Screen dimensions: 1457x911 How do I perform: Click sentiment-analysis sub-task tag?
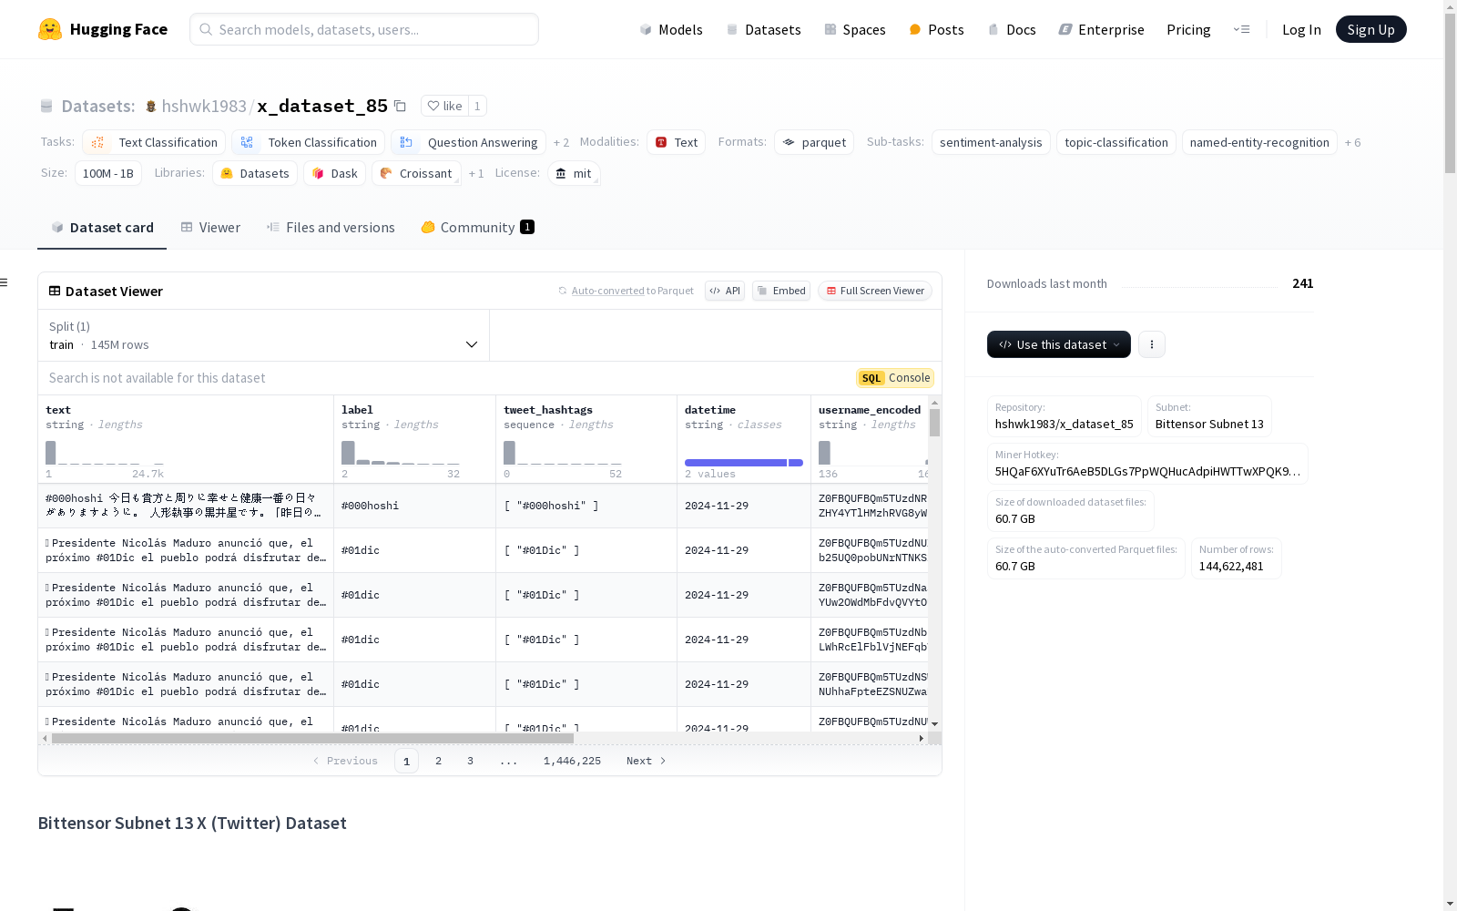pyautogui.click(x=991, y=142)
